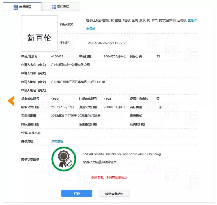Select the registration announcement number 1102
This screenshot has height=205, width=217.
coord(107,99)
